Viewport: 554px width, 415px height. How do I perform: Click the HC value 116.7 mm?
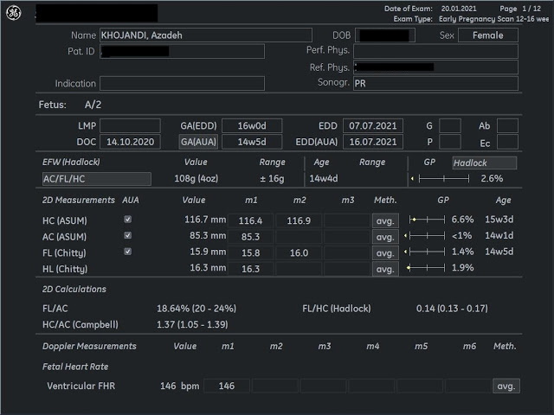pos(205,220)
